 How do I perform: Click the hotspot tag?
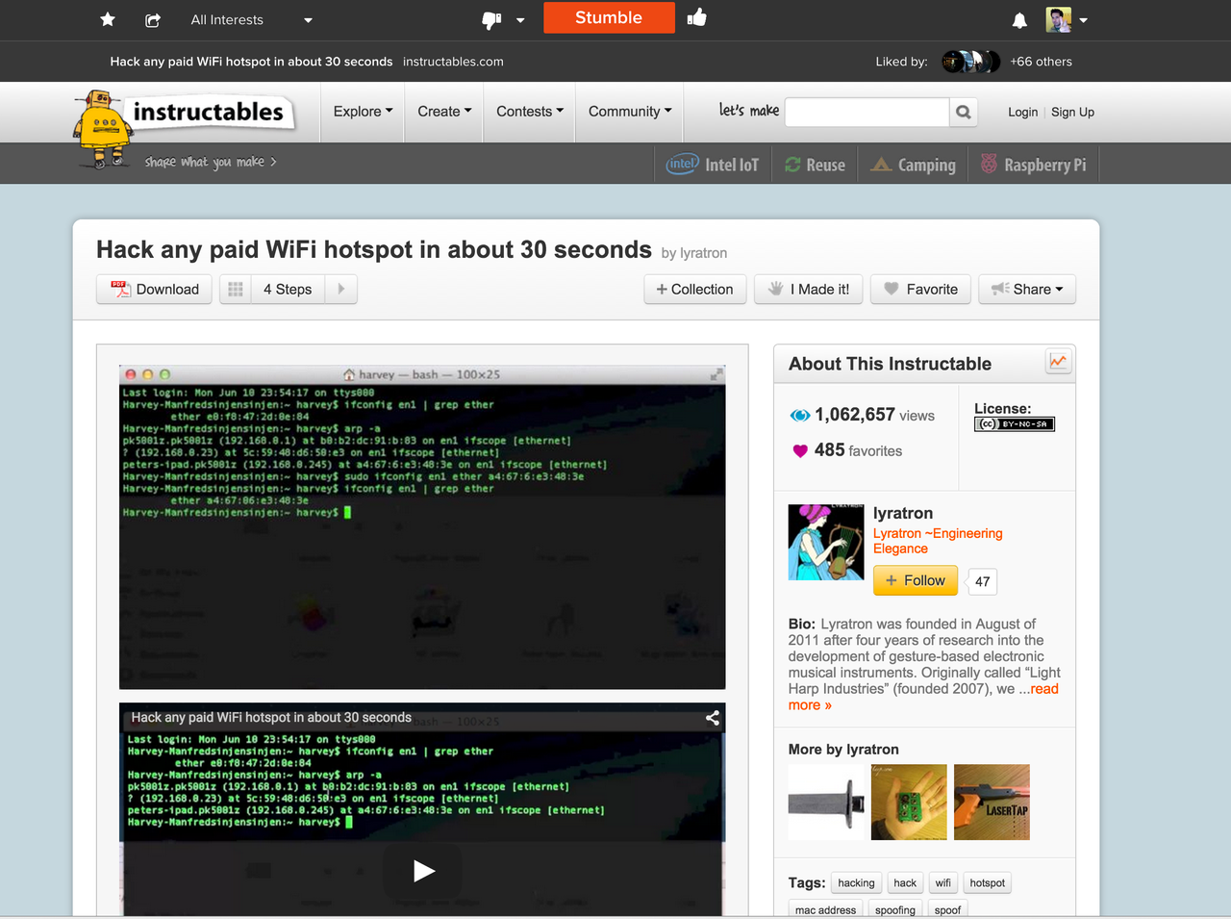click(988, 883)
